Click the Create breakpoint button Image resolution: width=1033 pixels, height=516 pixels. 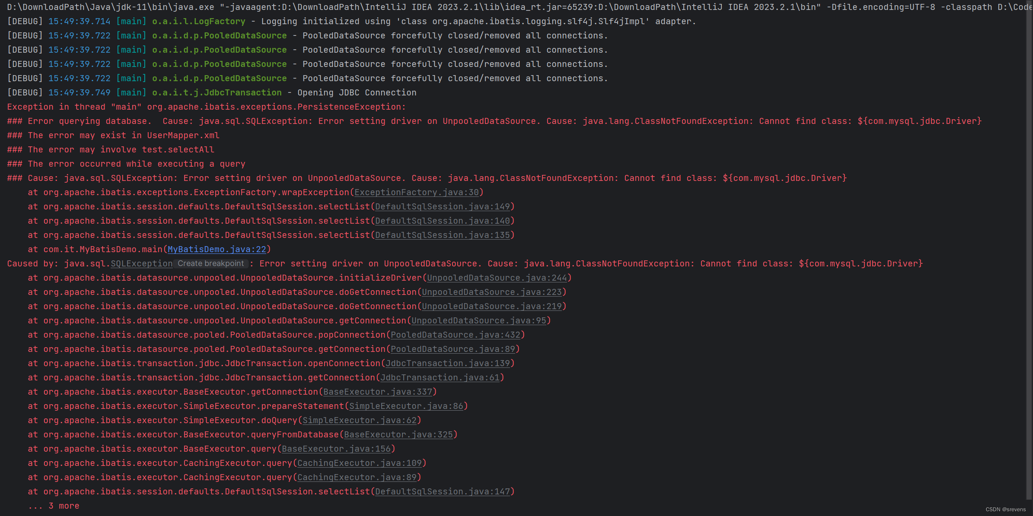point(211,263)
